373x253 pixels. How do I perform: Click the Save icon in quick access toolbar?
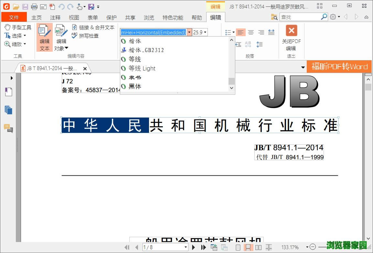pos(25,6)
